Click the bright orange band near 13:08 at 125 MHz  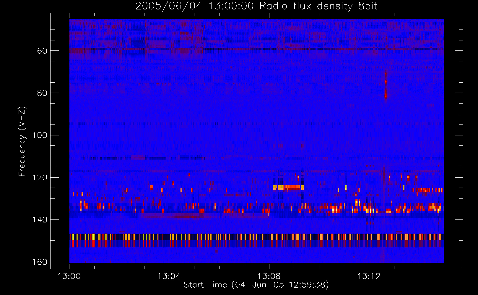pos(289,187)
